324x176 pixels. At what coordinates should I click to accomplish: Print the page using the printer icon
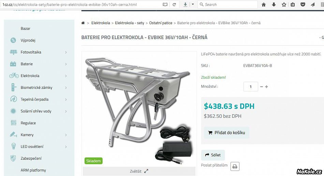(235, 166)
